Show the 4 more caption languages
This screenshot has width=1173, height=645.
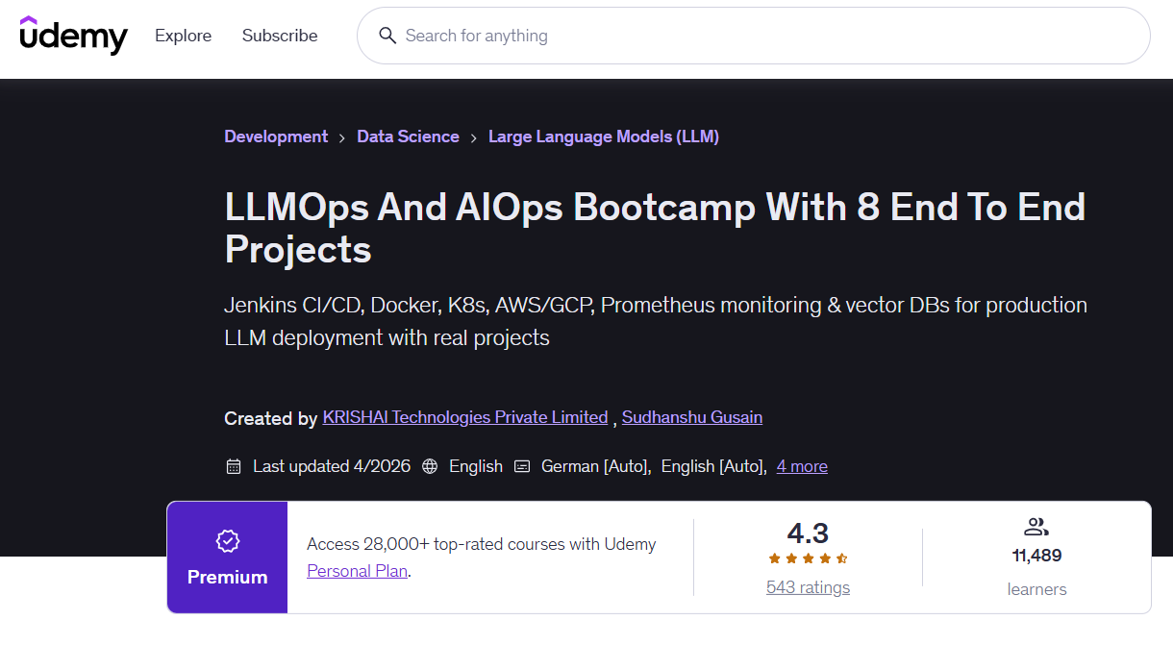point(802,466)
